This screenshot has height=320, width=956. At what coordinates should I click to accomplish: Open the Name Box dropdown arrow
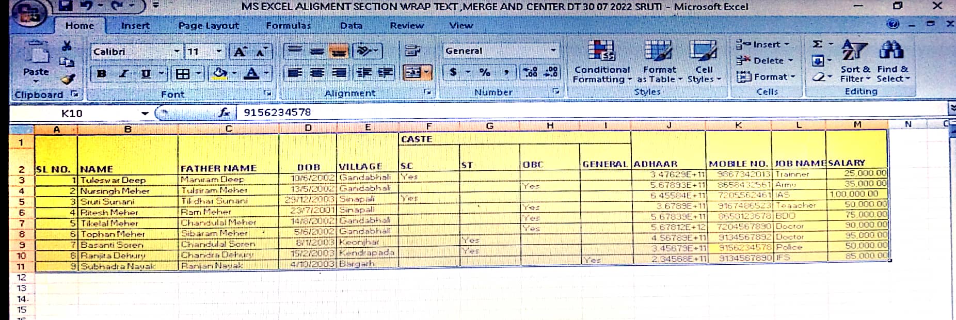click(x=145, y=113)
